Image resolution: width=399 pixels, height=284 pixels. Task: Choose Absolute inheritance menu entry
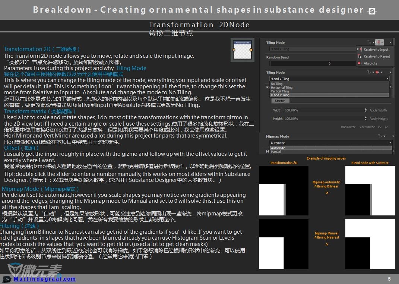pos(376,63)
